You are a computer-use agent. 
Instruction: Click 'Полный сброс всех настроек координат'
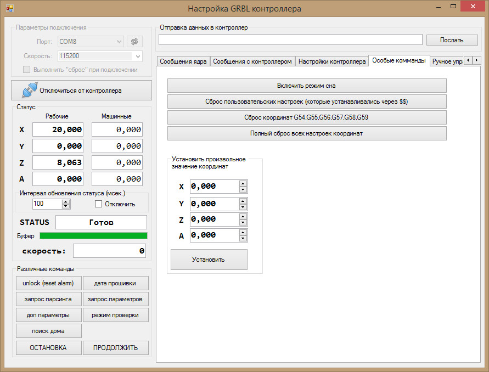click(x=307, y=133)
